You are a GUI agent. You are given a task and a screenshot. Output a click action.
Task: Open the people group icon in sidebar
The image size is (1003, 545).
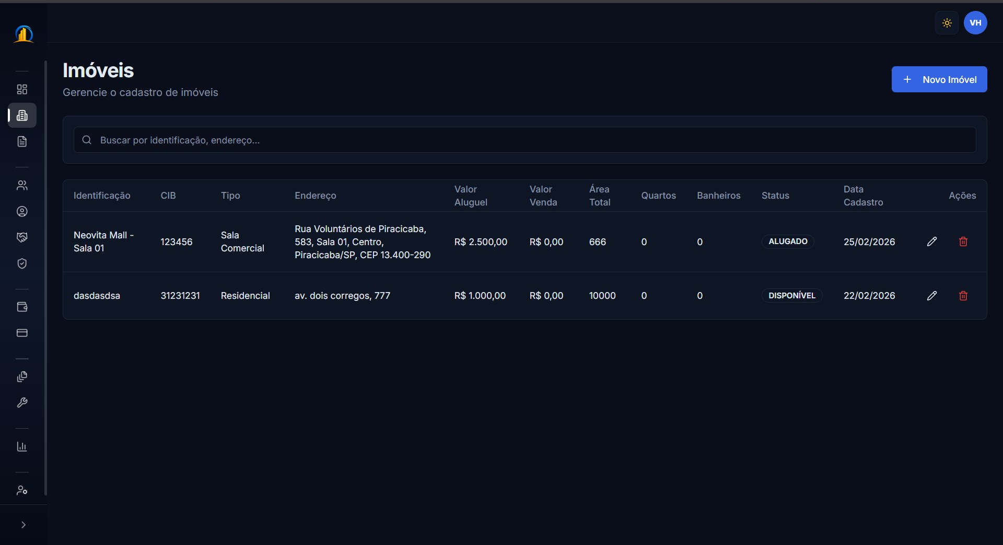click(22, 185)
